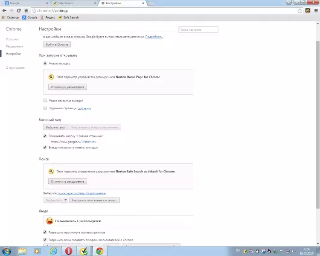The image size is (320, 256).
Task: Disable the Norton Home Page extension
Action: pos(67,87)
